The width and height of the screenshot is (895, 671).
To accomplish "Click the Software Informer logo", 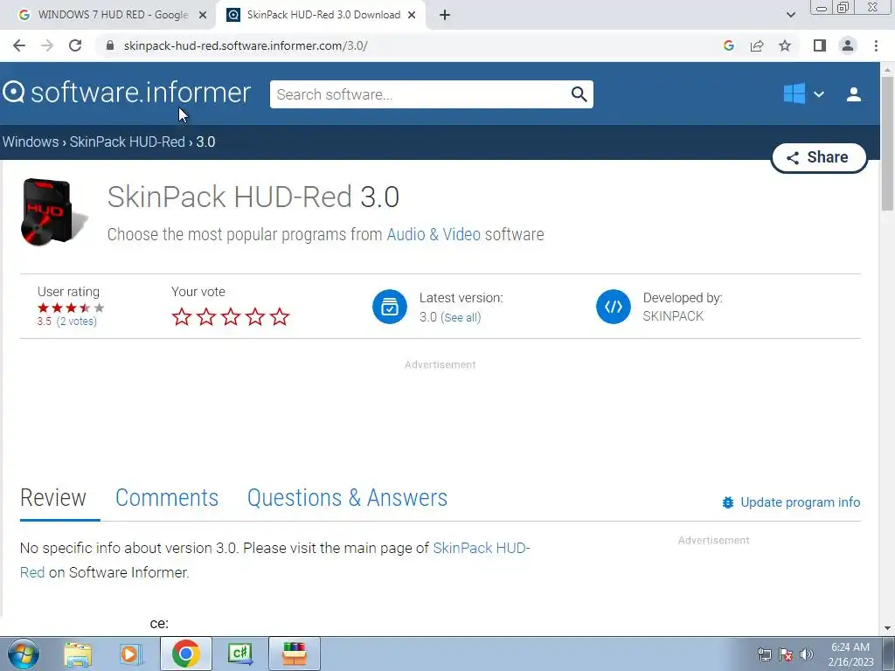I will point(127,93).
